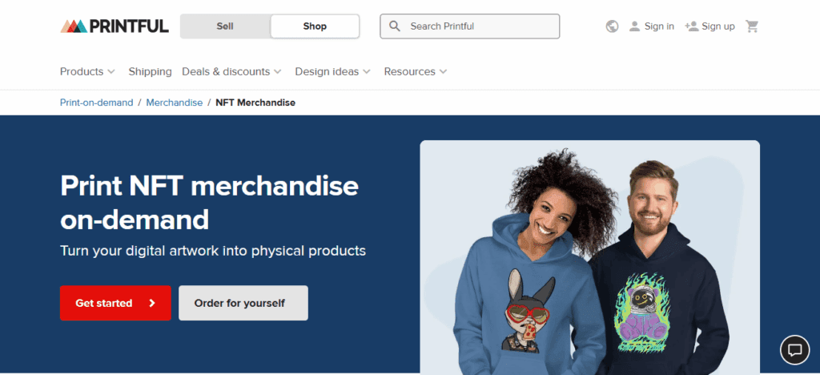The height and width of the screenshot is (375, 820).
Task: Open the shopping cart icon
Action: pos(752,26)
